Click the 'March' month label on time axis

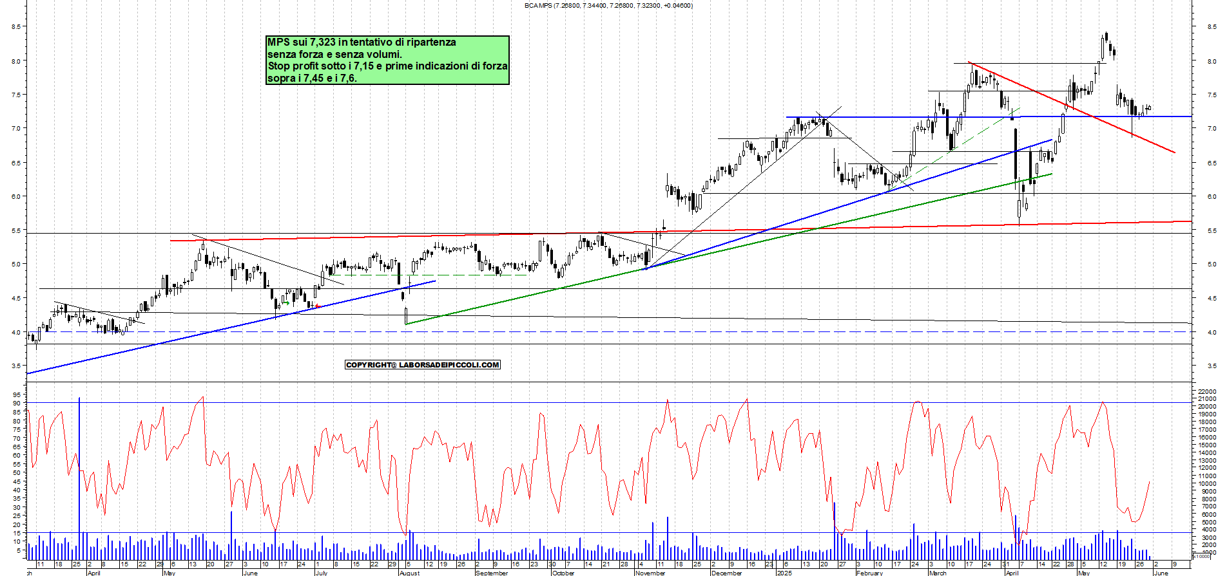(938, 573)
